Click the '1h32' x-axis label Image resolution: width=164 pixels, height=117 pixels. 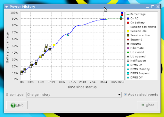tap(62, 82)
